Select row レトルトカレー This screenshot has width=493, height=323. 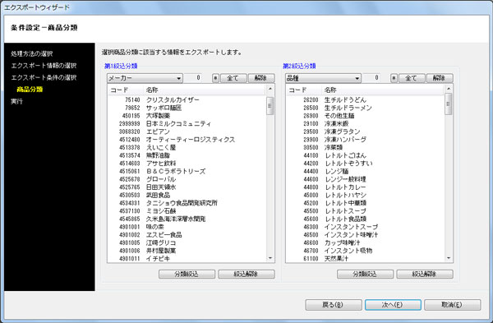(x=366, y=187)
